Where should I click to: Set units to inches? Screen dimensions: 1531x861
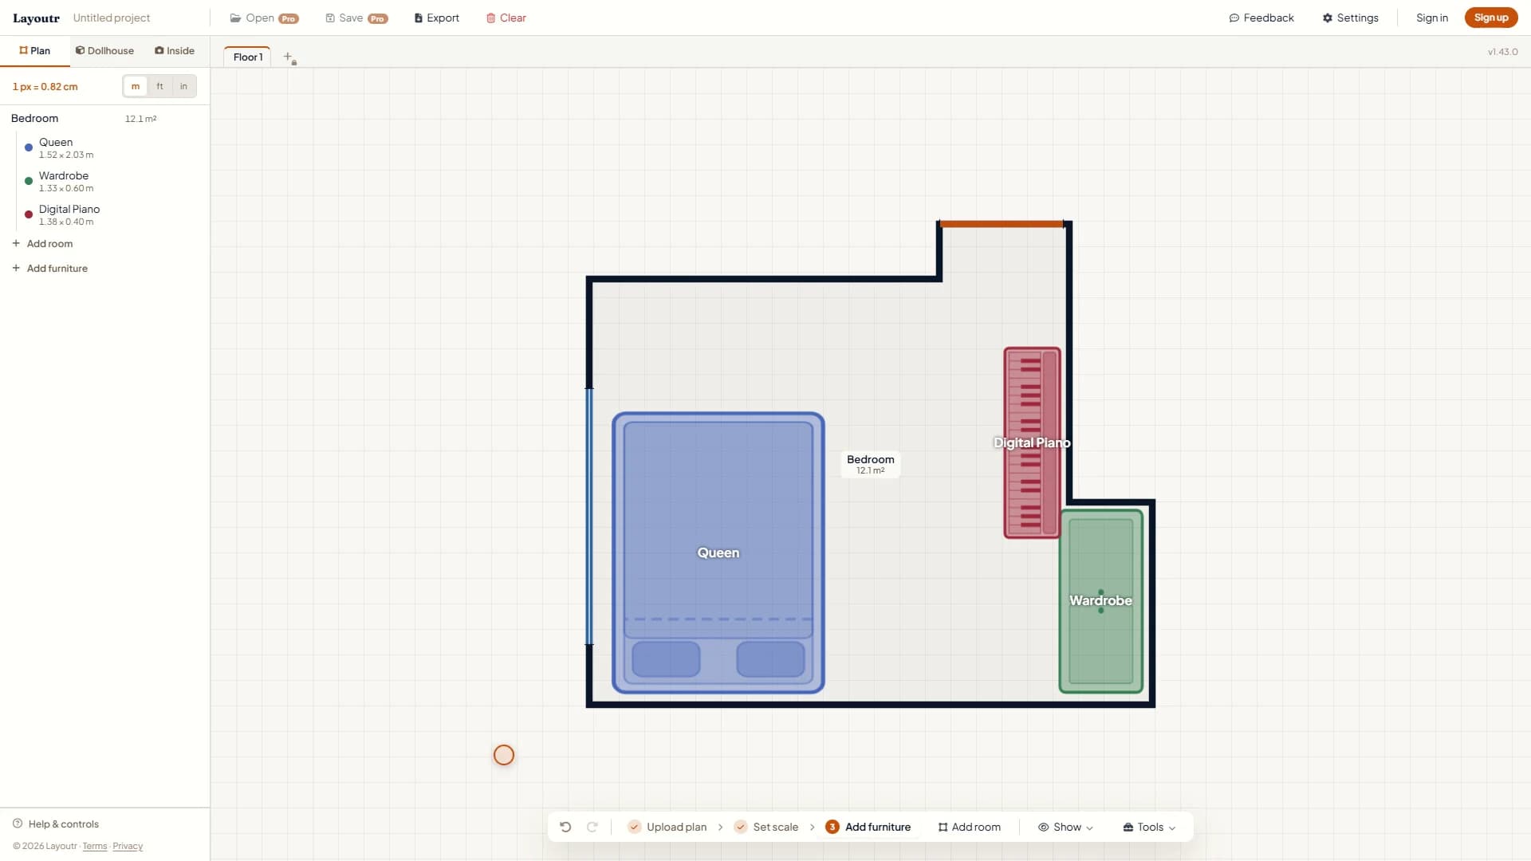point(183,86)
